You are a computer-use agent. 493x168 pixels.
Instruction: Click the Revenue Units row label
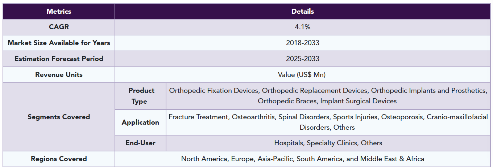59,75
